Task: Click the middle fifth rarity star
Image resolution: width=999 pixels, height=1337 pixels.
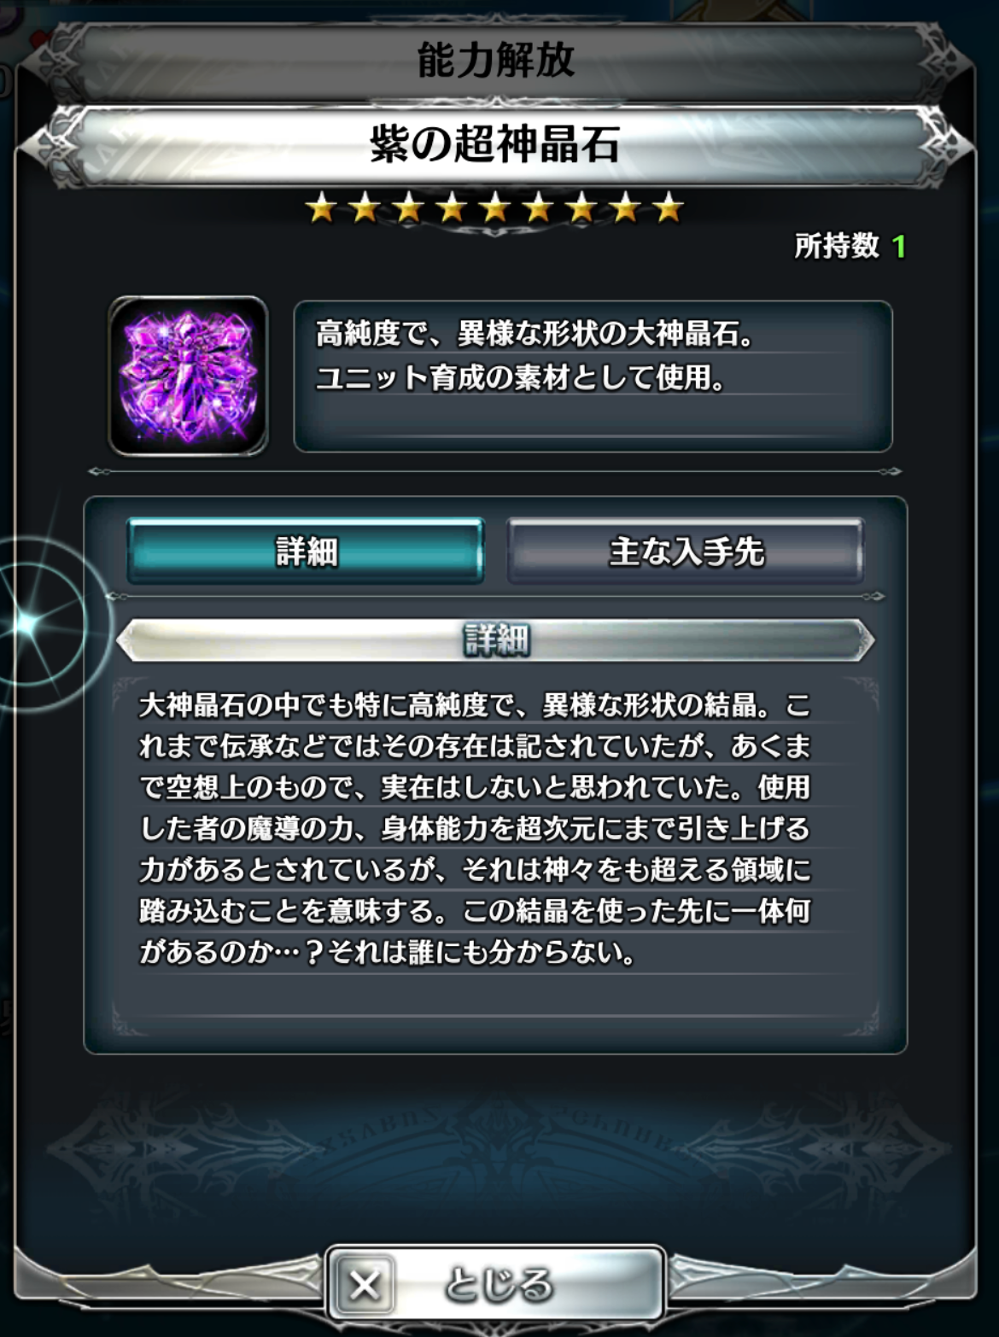Action: (495, 207)
